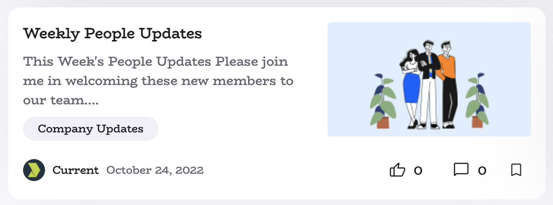553x205 pixels.
Task: Open the post preview description text
Action: coord(158,80)
